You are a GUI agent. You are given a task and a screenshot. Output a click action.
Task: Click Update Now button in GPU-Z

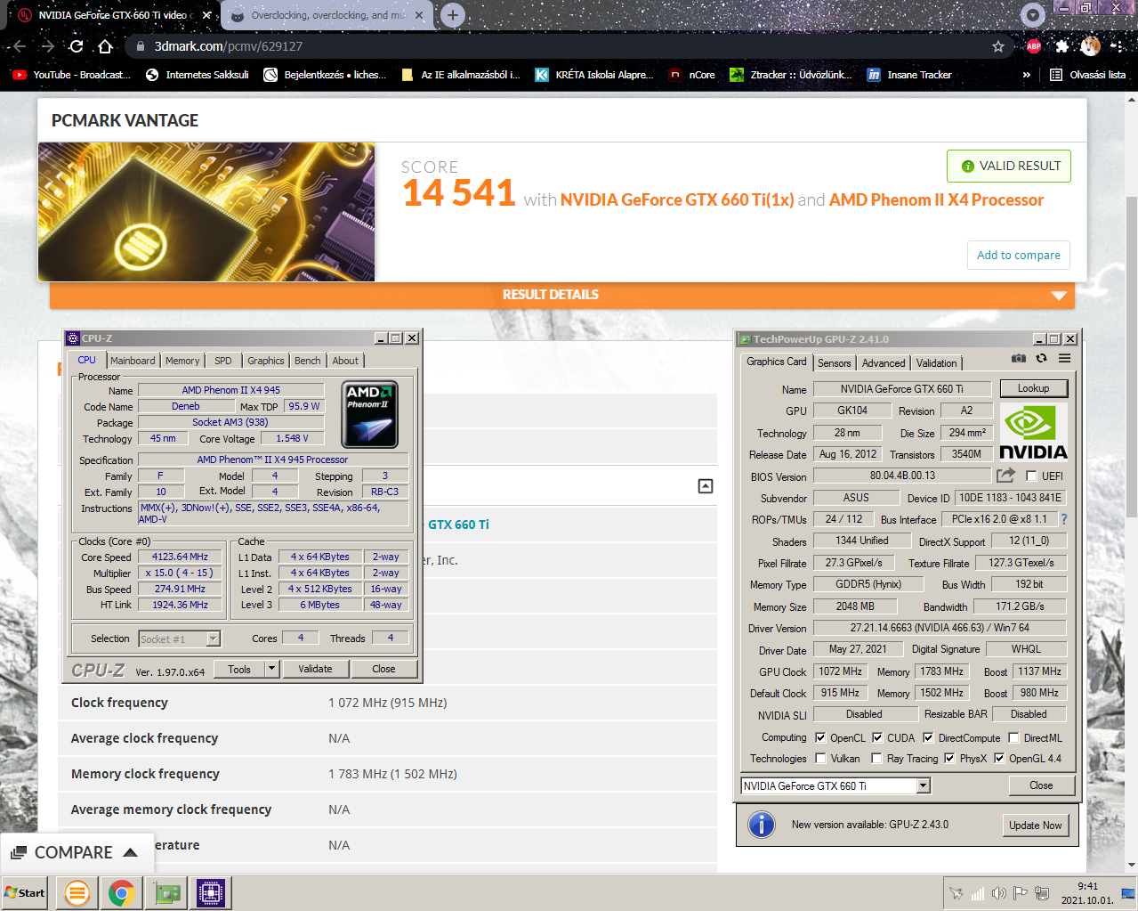click(1035, 825)
